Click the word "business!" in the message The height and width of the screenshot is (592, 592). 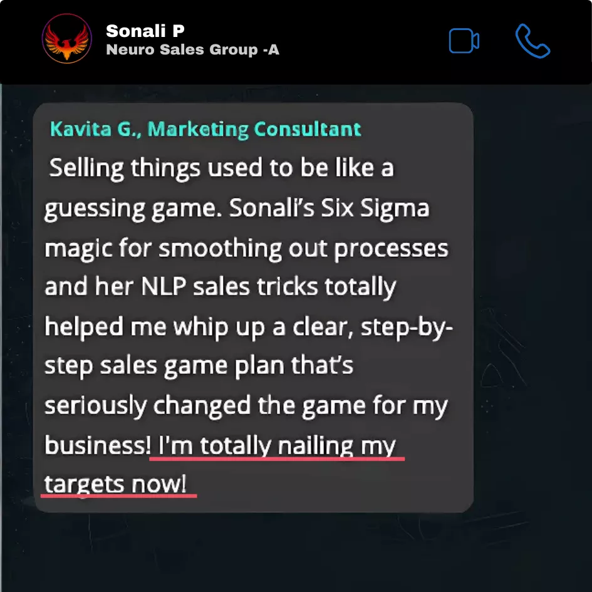[98, 446]
